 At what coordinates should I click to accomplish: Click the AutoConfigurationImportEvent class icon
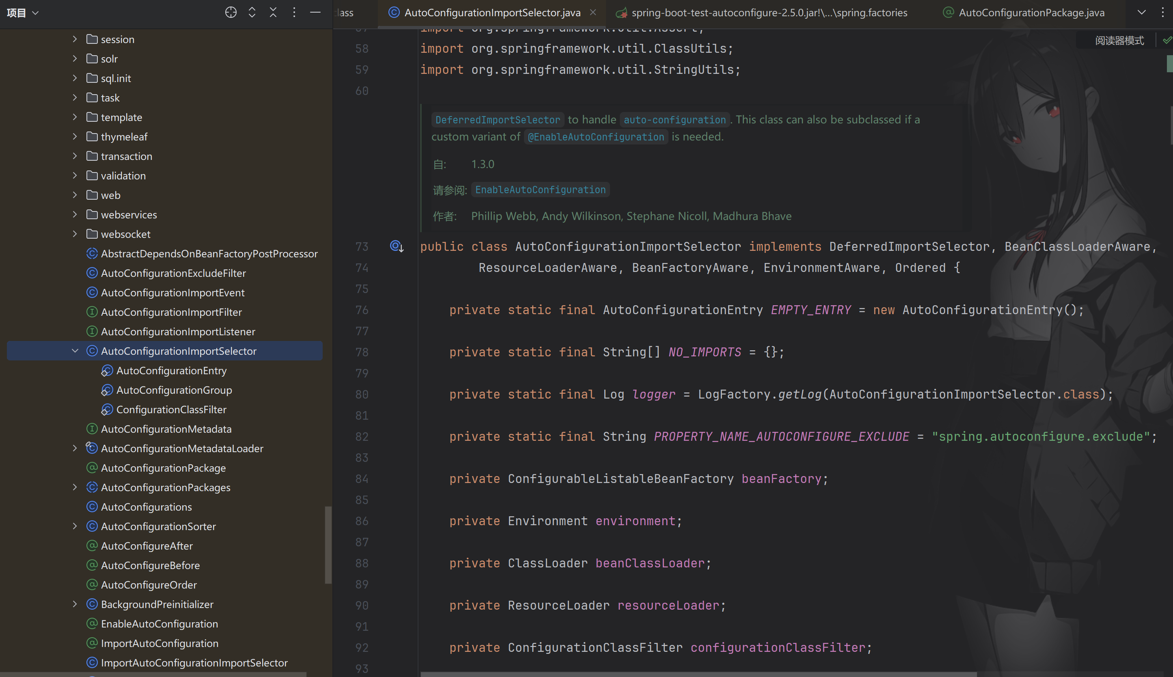click(92, 293)
